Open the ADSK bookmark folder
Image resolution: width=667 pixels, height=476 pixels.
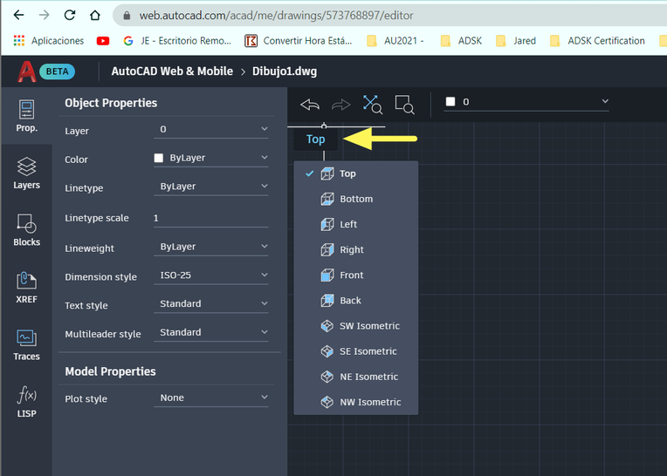click(461, 41)
